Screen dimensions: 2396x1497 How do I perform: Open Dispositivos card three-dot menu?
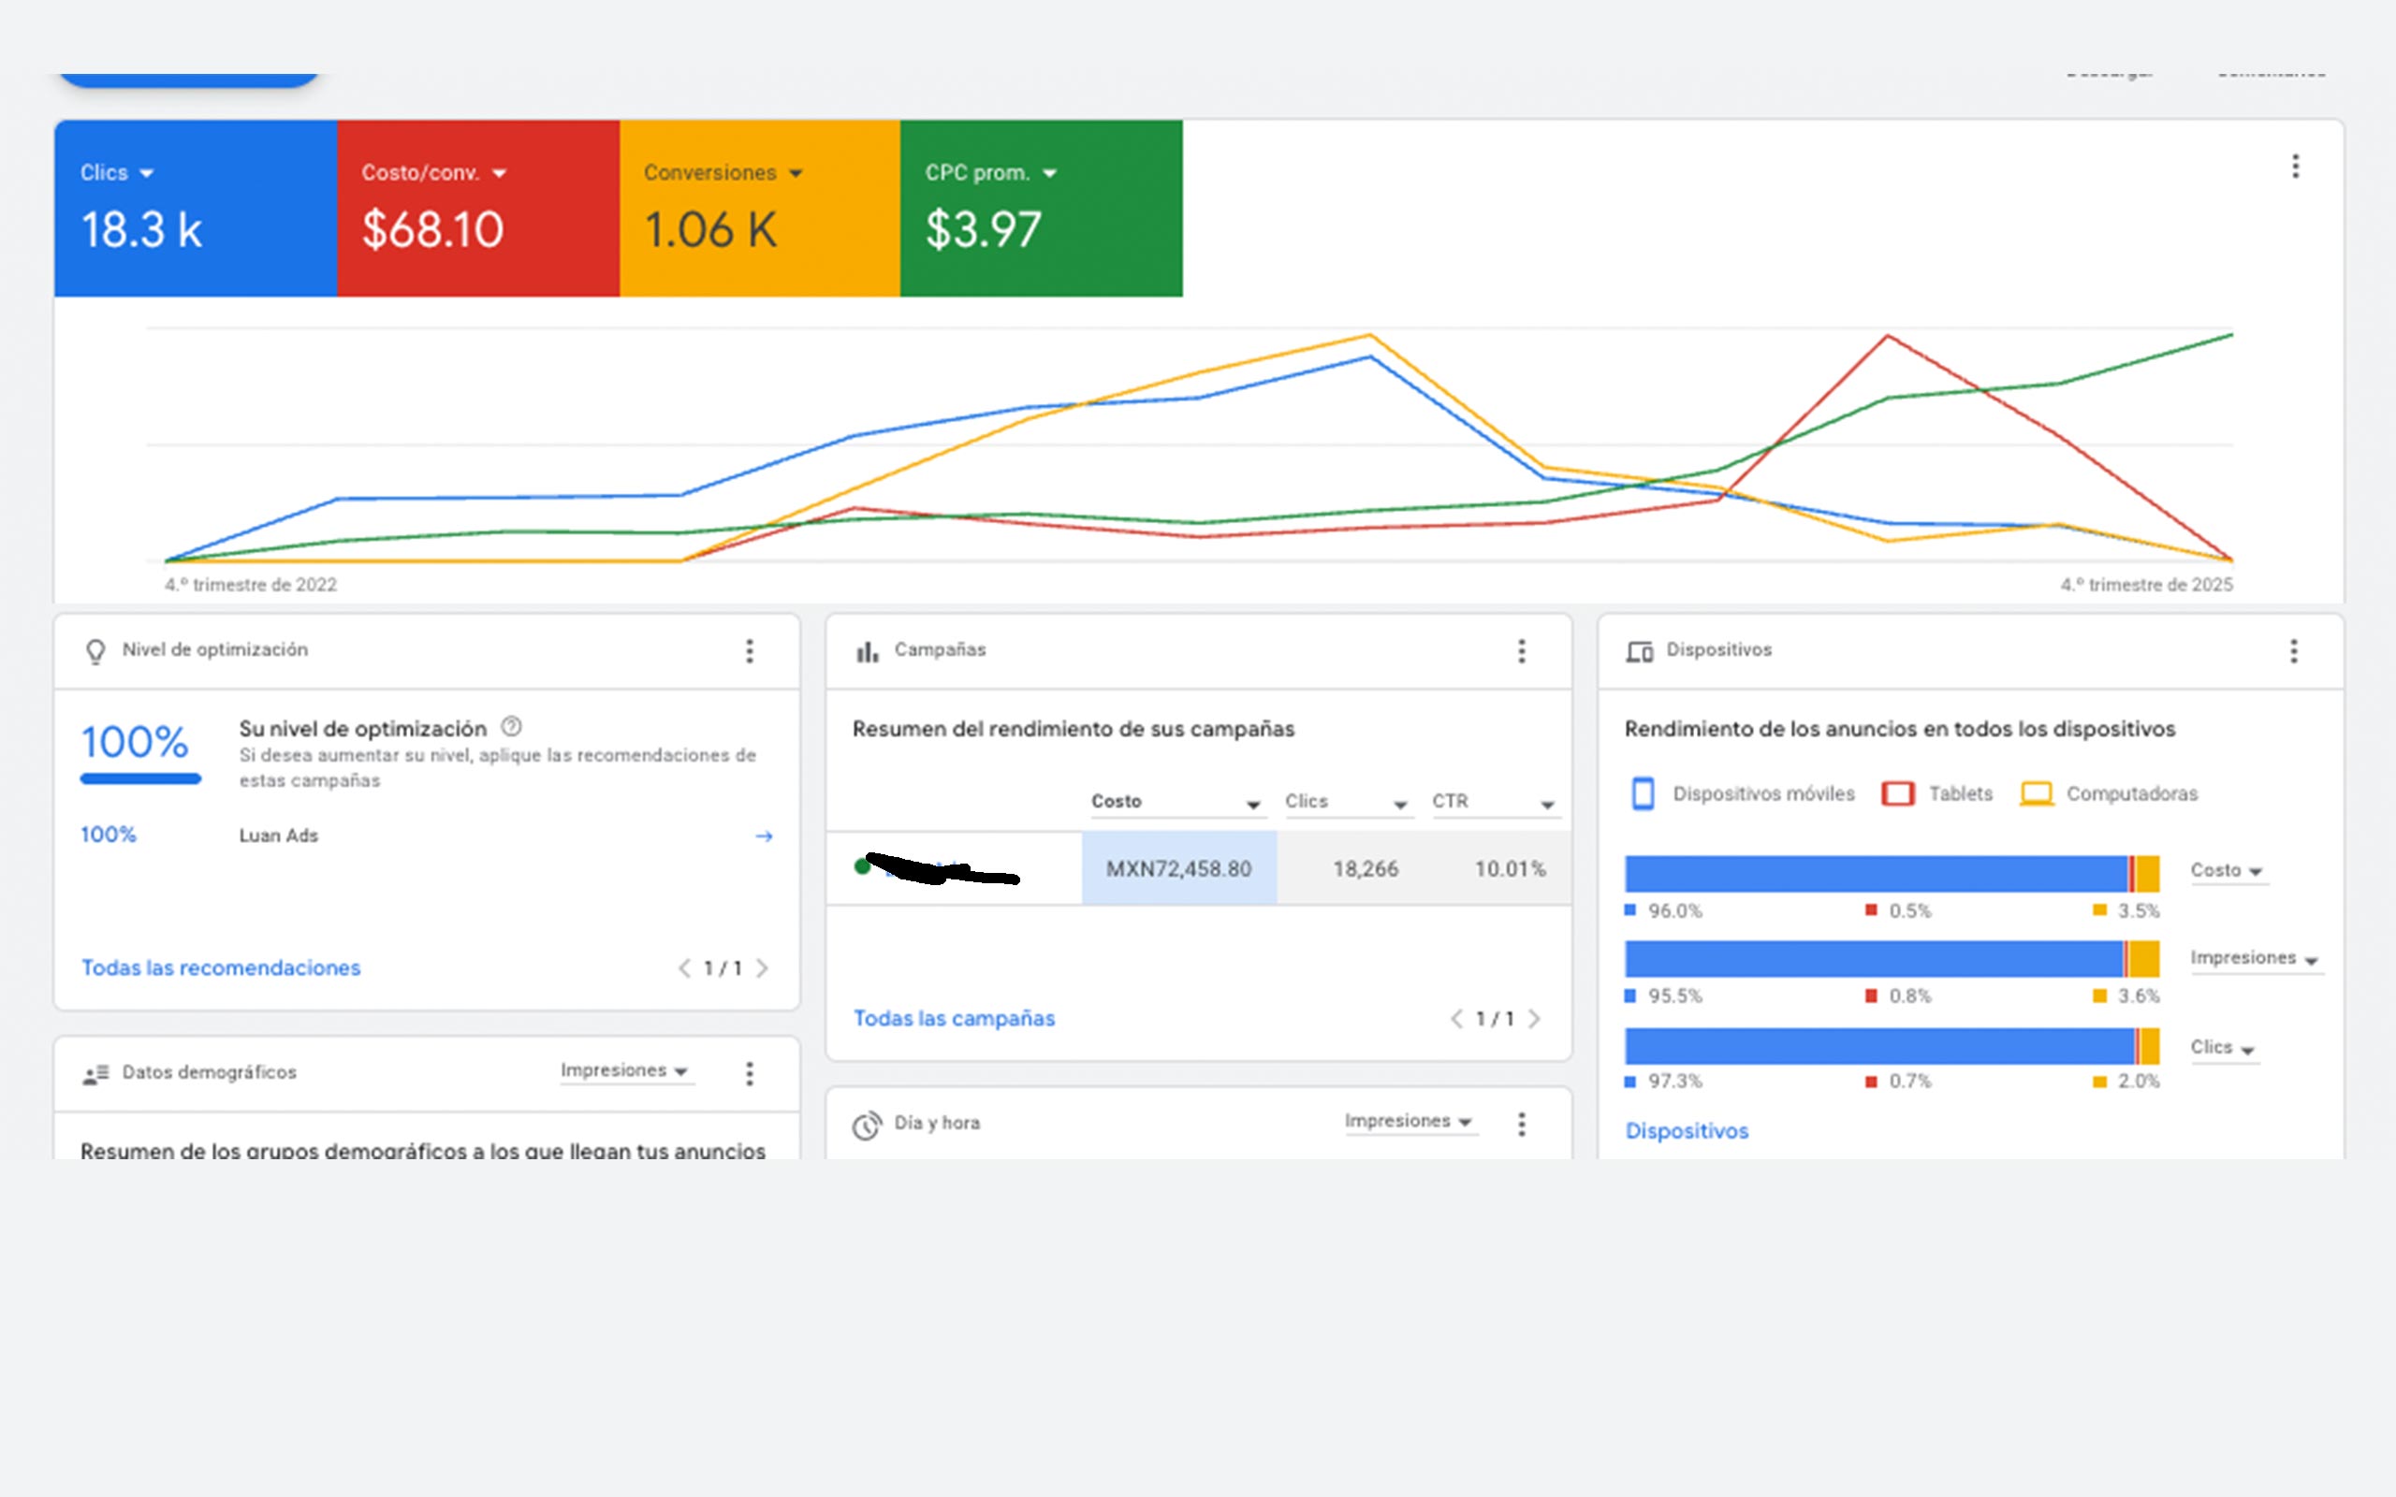click(x=2293, y=650)
